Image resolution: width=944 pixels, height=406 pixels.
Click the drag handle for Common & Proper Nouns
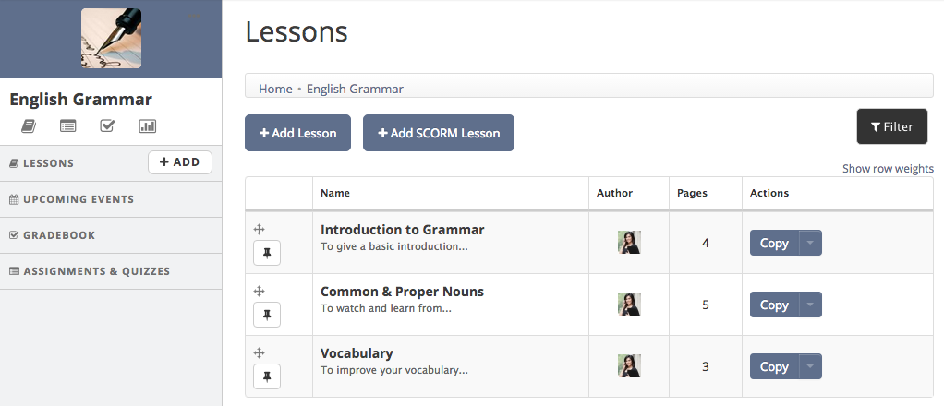coord(259,291)
